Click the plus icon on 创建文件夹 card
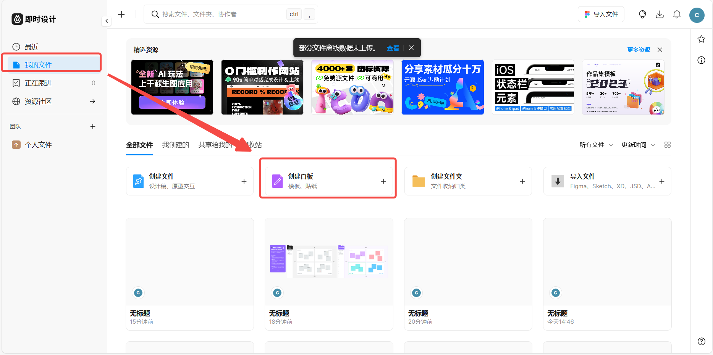Image resolution: width=713 pixels, height=355 pixels. [x=522, y=181]
